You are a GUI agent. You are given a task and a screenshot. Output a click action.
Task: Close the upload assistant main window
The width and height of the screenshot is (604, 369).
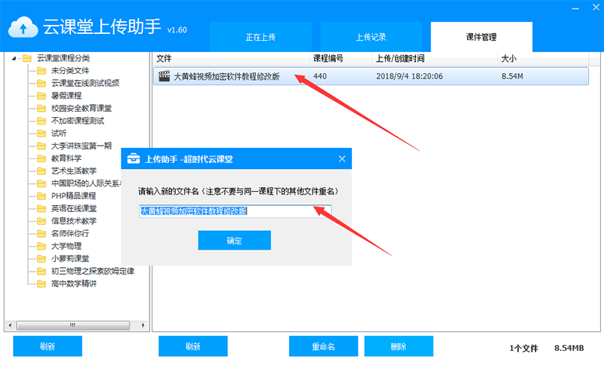(596, 8)
